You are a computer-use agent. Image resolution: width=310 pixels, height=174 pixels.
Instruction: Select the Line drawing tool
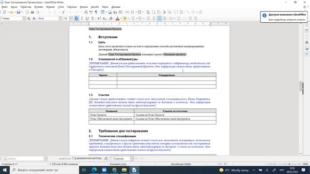tap(187, 12)
